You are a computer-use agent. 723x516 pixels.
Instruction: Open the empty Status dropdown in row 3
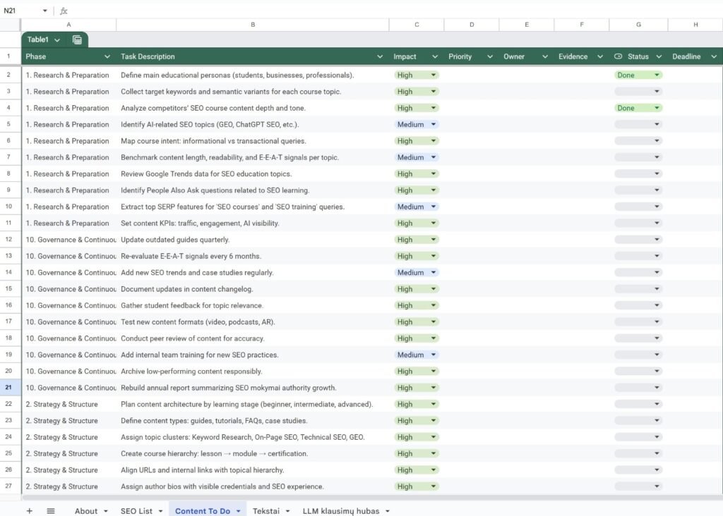pos(638,92)
